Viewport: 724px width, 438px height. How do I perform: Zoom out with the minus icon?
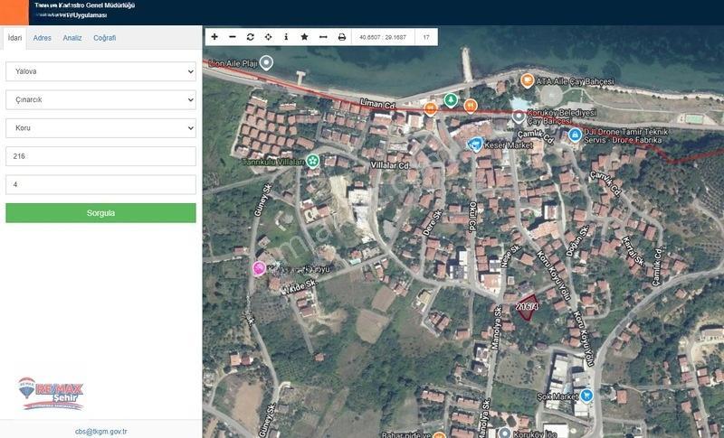coord(233,37)
